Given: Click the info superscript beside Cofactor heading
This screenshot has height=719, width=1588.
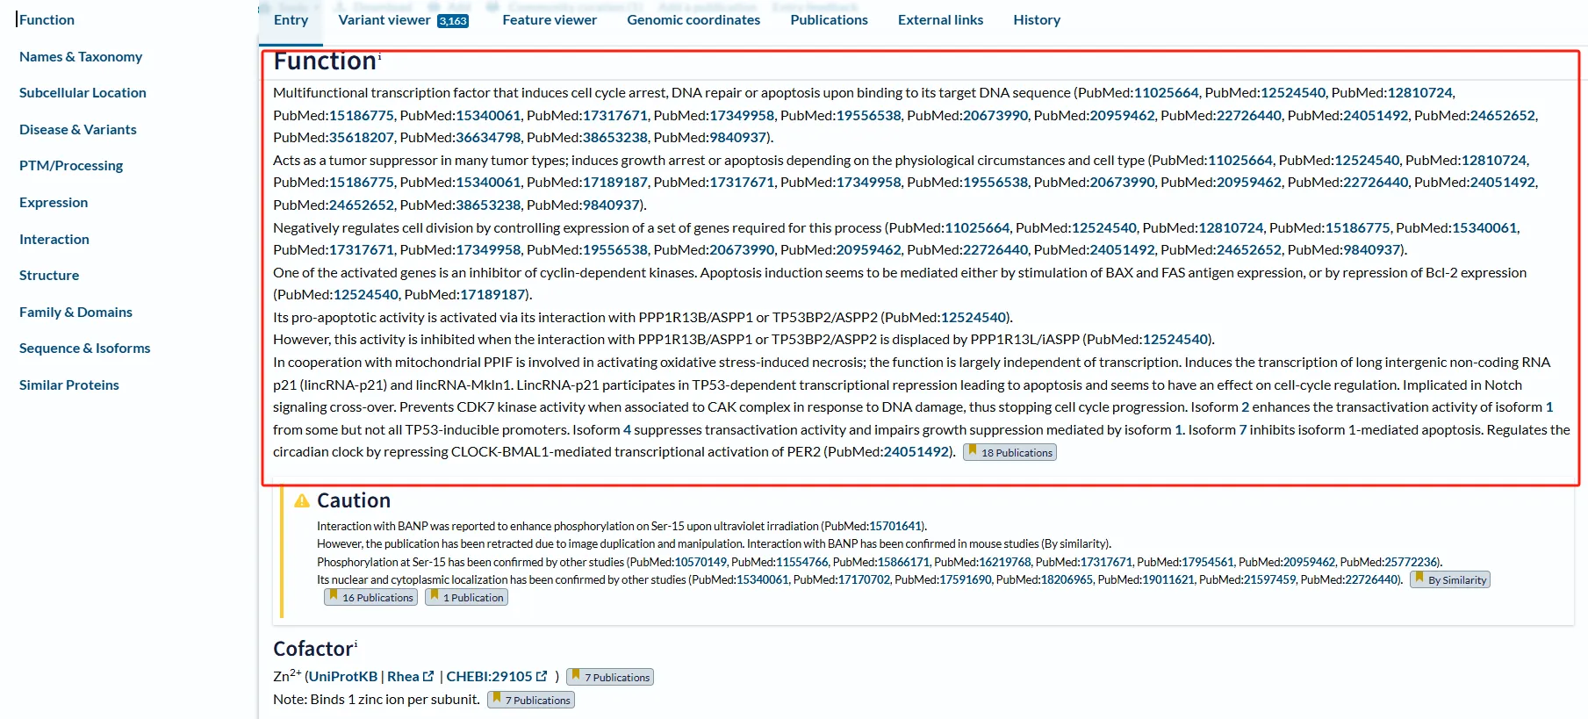Looking at the screenshot, I should [x=356, y=644].
